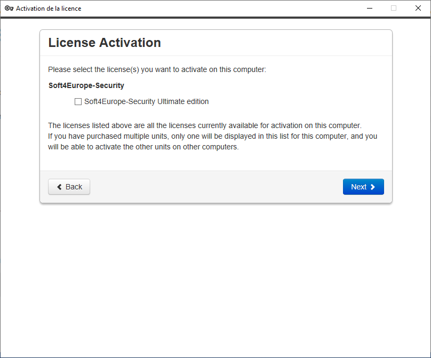Go back using the Back button
This screenshot has height=358, width=431.
pos(69,187)
